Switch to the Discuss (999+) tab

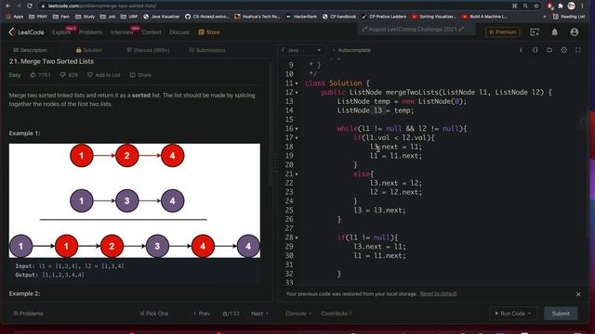149,50
